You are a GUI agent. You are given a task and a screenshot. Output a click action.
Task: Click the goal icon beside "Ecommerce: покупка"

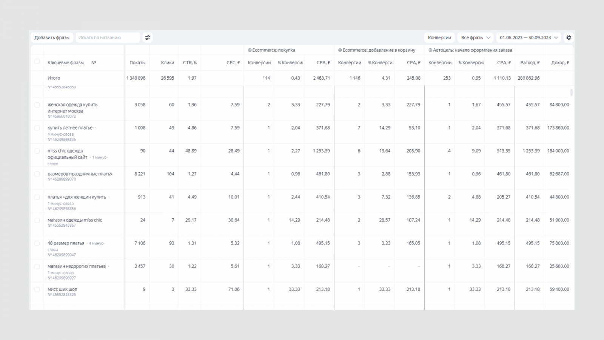coord(250,50)
